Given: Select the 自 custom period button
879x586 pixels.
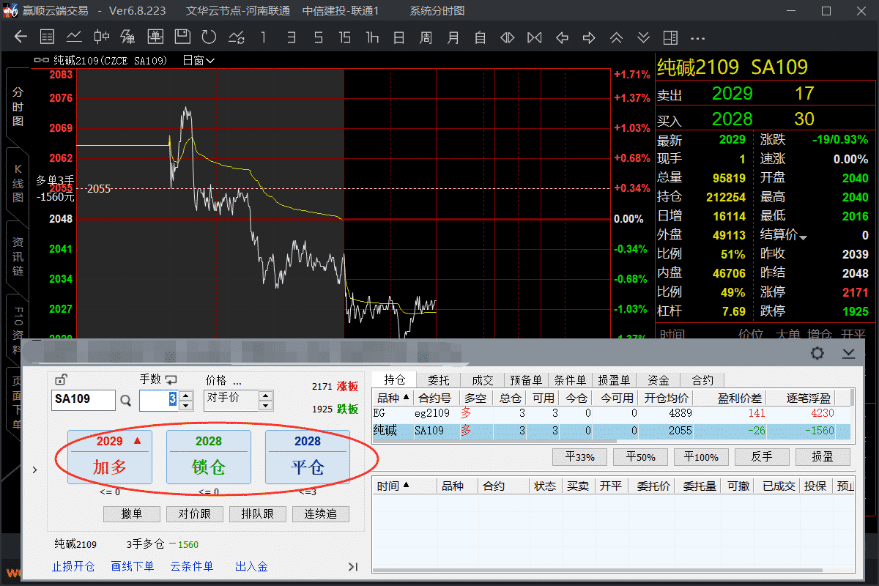Looking at the screenshot, I should [480, 37].
